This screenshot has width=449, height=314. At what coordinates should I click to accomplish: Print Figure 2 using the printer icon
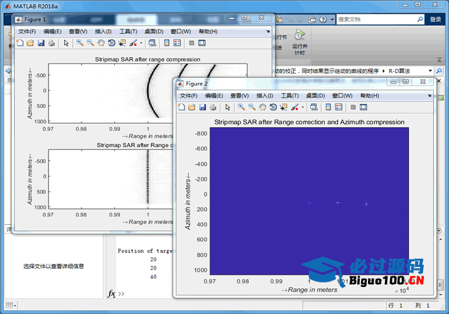click(x=213, y=107)
